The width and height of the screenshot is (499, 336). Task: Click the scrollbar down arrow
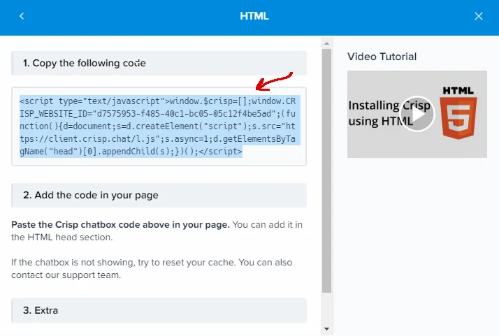(x=326, y=328)
